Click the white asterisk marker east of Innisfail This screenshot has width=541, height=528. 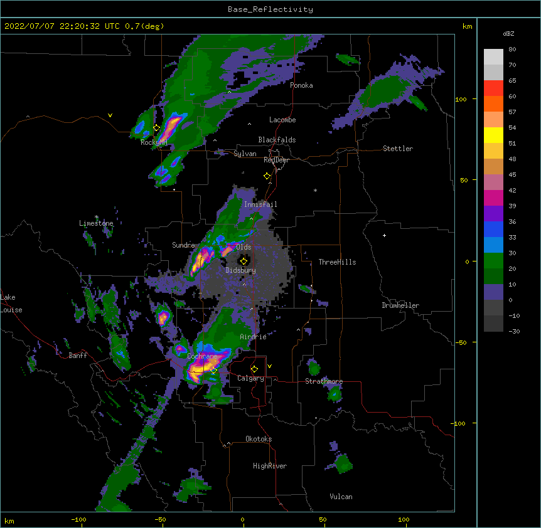click(x=315, y=190)
